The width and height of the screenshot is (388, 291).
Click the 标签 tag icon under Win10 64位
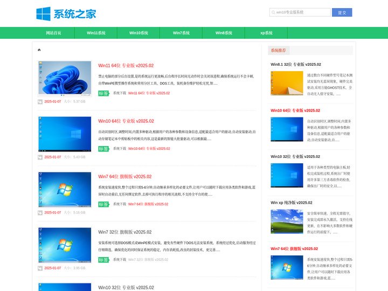point(103,149)
